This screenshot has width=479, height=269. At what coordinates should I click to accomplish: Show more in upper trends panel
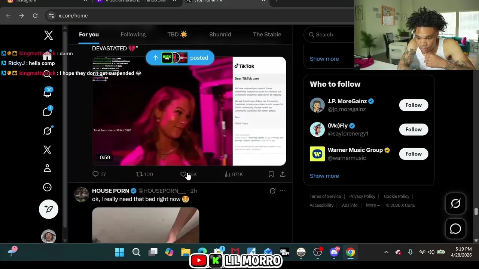tap(324, 59)
